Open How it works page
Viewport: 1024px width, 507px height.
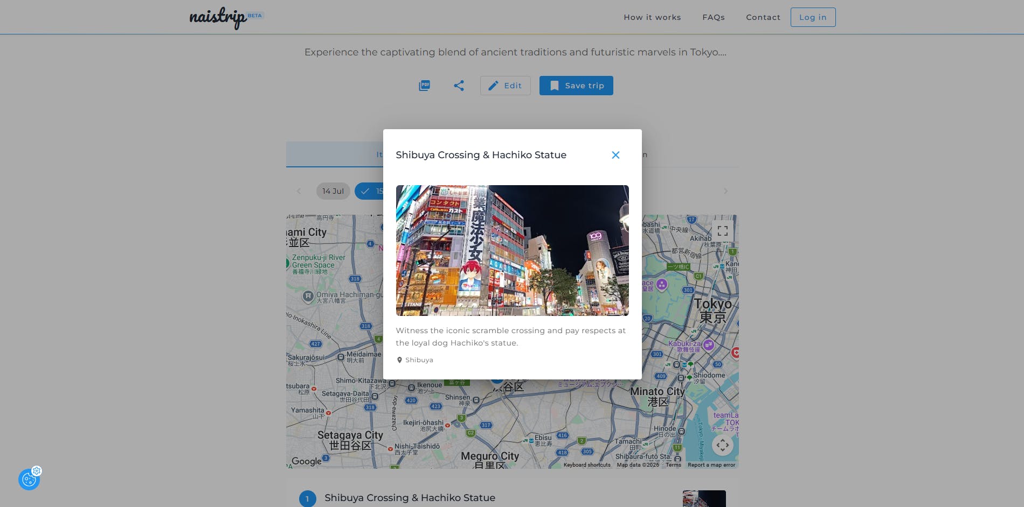coord(652,17)
